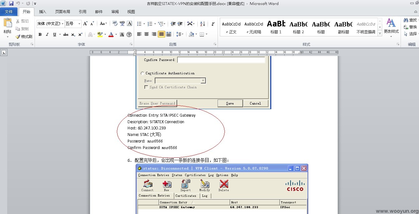Click the Phonetic Guide (wén) icon
Viewport: 419px width, 214px height.
click(122, 24)
